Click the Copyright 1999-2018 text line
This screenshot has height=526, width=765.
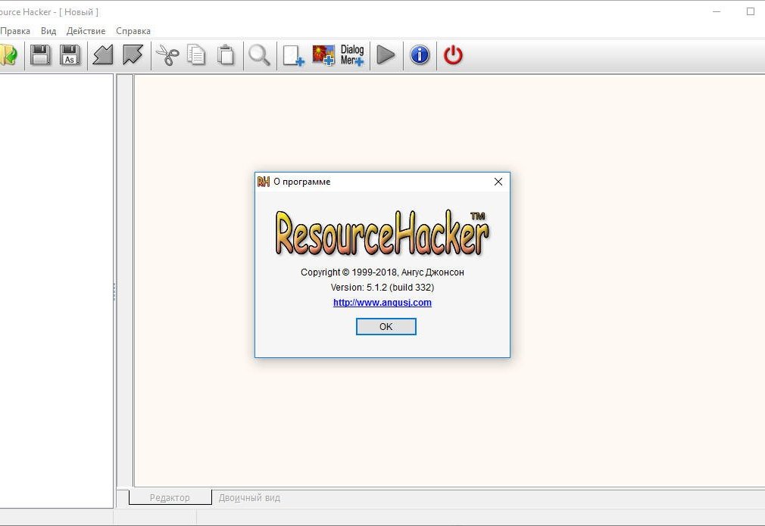coord(382,272)
